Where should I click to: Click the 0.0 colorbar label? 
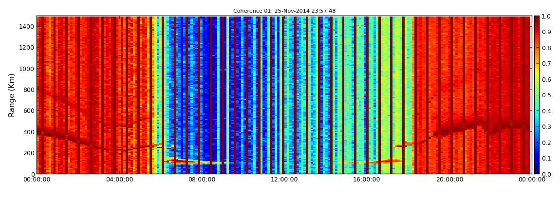coord(547,174)
